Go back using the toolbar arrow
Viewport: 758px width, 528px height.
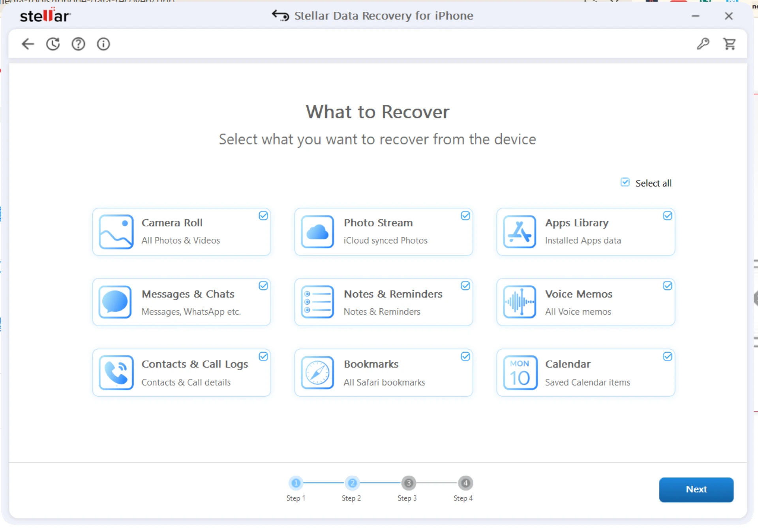[x=28, y=44]
